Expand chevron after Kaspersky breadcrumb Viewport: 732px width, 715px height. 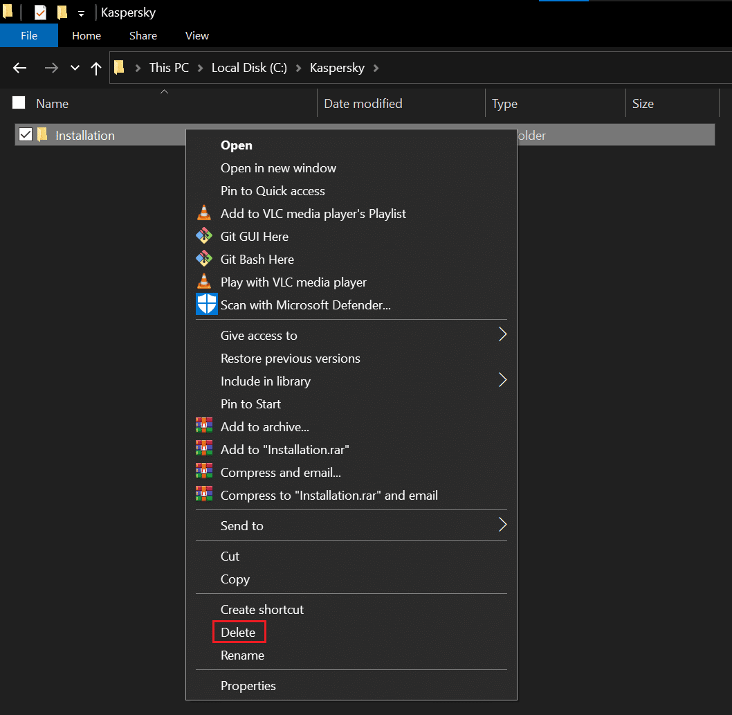click(376, 69)
